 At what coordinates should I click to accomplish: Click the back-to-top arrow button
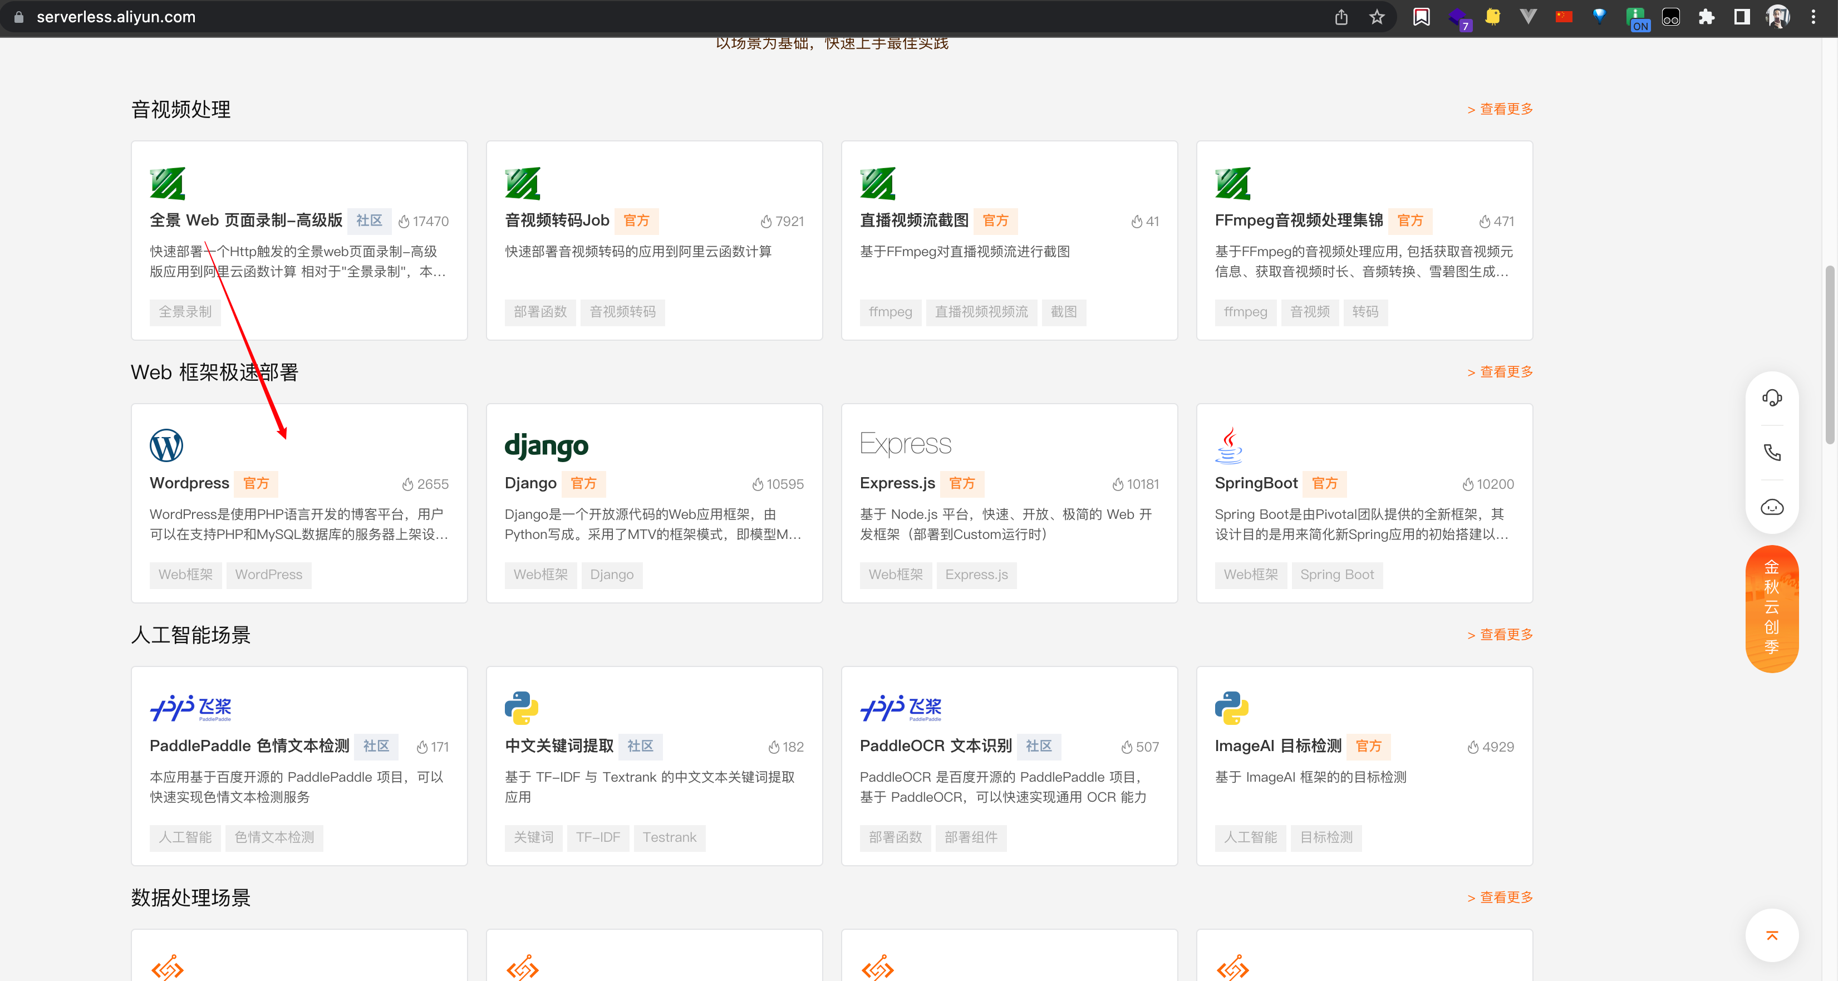(1772, 935)
